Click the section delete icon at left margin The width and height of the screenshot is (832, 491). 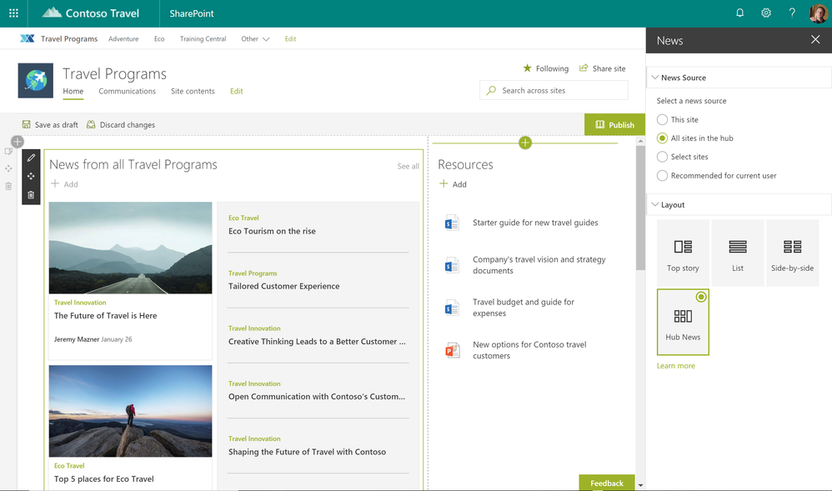pos(8,187)
